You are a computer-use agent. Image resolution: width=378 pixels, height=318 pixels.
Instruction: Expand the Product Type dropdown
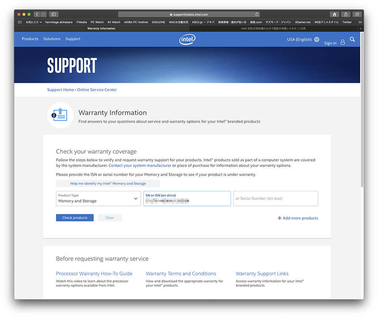98,198
